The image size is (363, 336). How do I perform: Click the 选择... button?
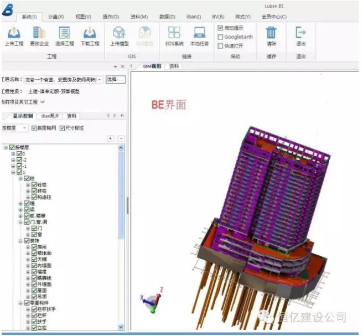tap(116, 79)
